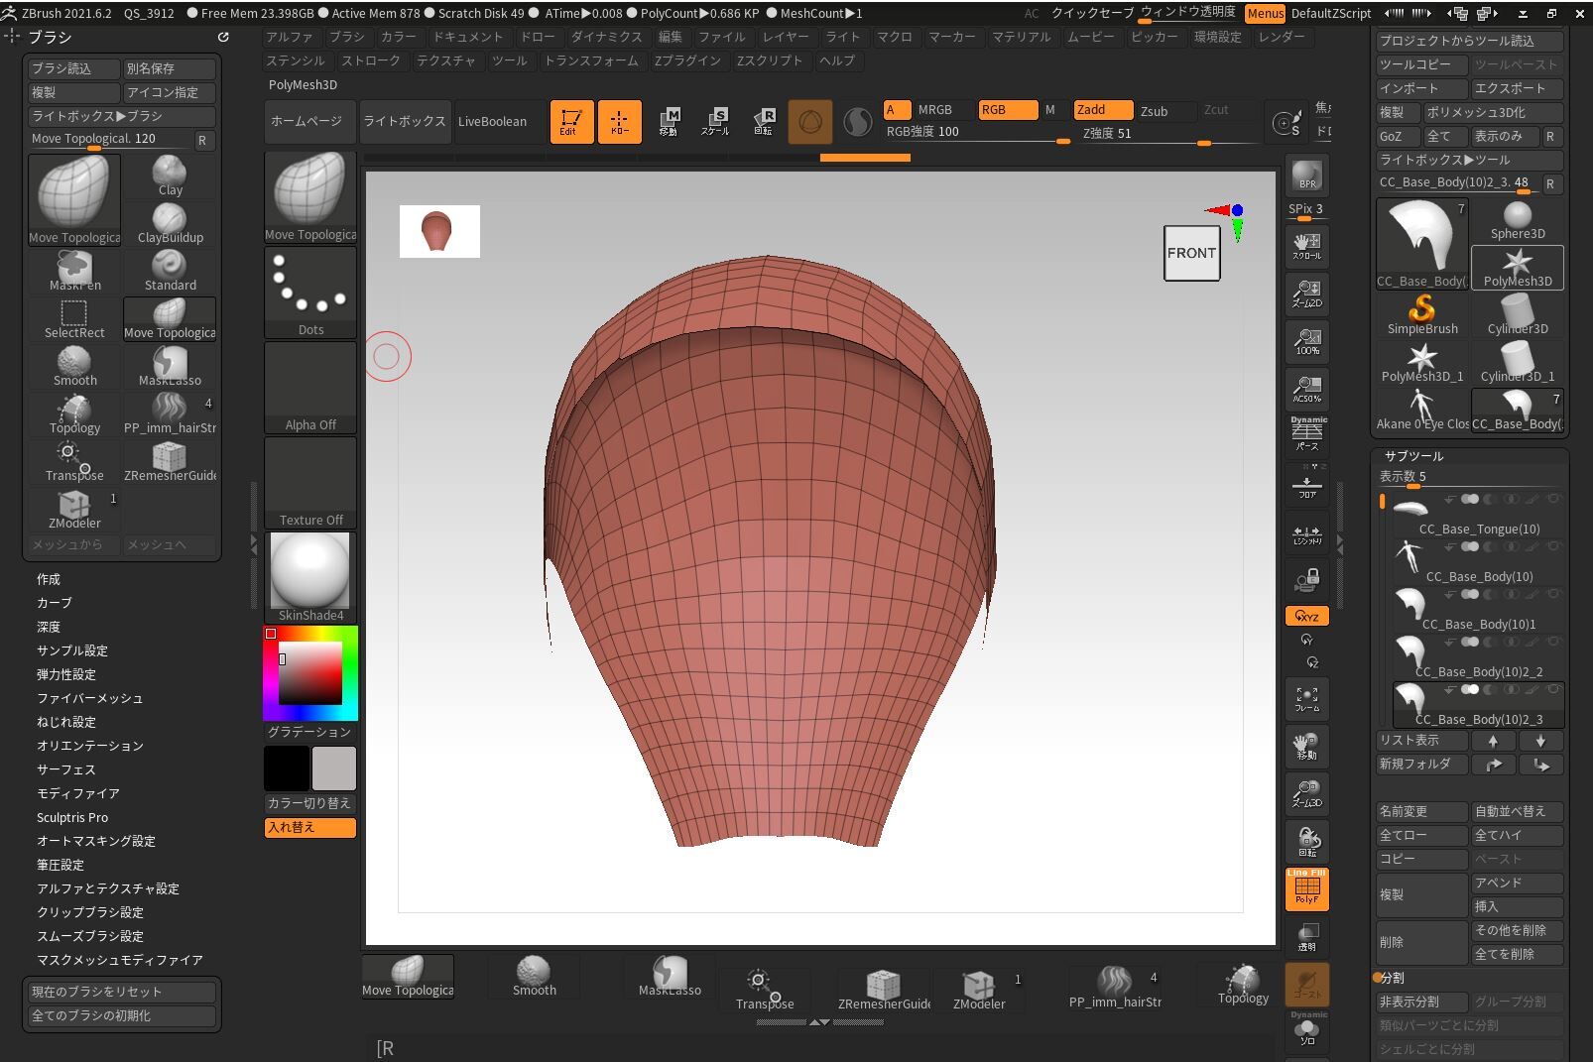Select ZRemesherGuide brush on bottom shelf
Screen dimensions: 1593x1062
(x=883, y=989)
